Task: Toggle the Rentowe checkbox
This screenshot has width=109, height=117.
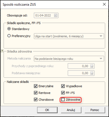Action: point(36,93)
